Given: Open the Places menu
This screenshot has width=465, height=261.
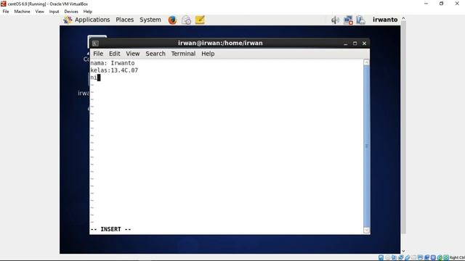Looking at the screenshot, I should [x=124, y=20].
